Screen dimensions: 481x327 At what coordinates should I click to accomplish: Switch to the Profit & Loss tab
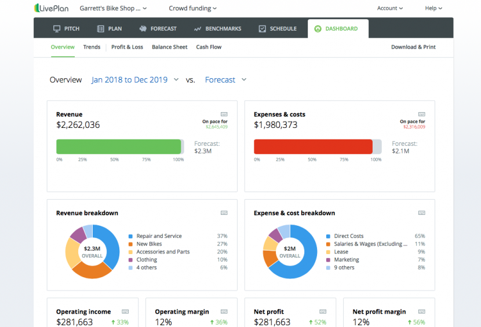(x=127, y=47)
